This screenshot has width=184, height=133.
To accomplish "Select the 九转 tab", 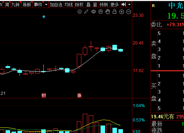I will pyautogui.click(x=16, y=5).
